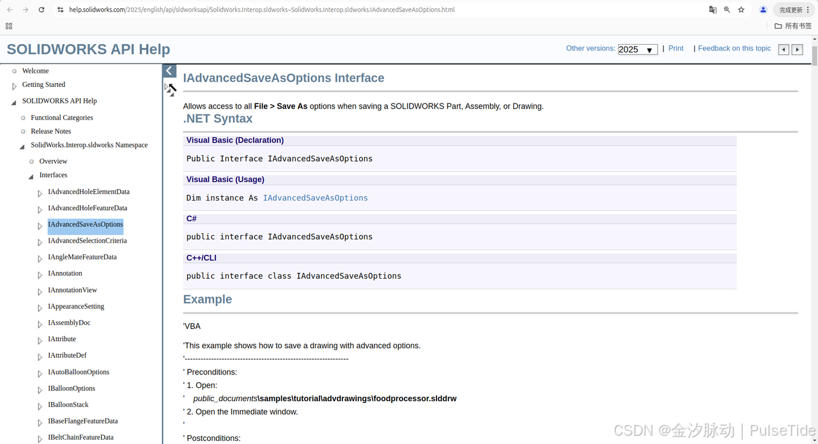The image size is (818, 444).
Task: Go to next topic arrow button
Action: [x=797, y=49]
